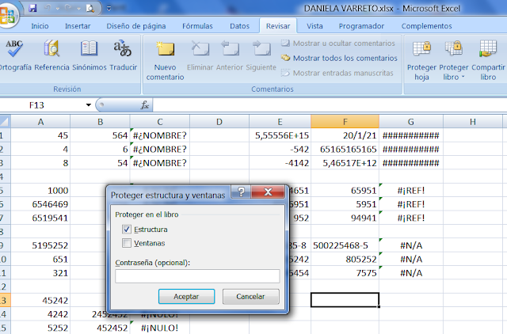507x334 pixels.
Task: Click the Contraseña (opcional) password field
Action: point(197,276)
